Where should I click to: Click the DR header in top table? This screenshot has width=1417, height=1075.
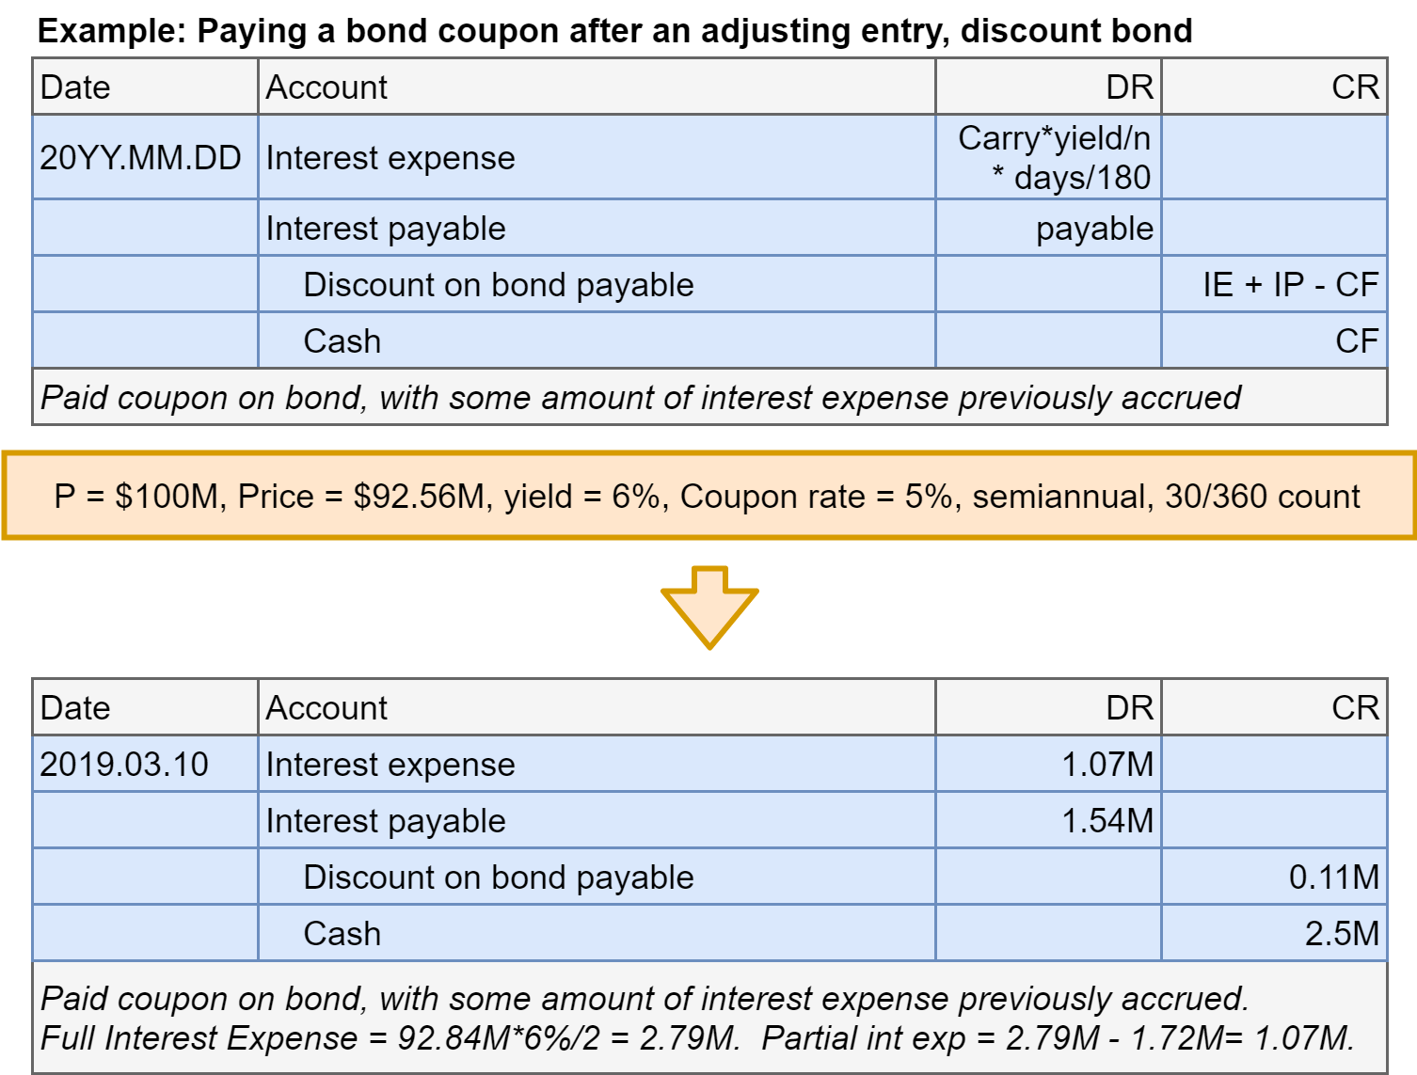pyautogui.click(x=1129, y=87)
